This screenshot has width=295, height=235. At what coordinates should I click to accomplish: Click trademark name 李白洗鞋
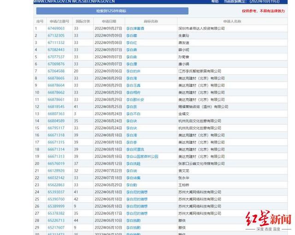pos(133,164)
